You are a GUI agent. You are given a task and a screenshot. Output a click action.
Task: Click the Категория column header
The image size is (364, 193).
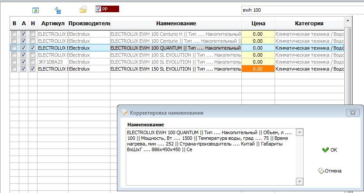(x=309, y=24)
